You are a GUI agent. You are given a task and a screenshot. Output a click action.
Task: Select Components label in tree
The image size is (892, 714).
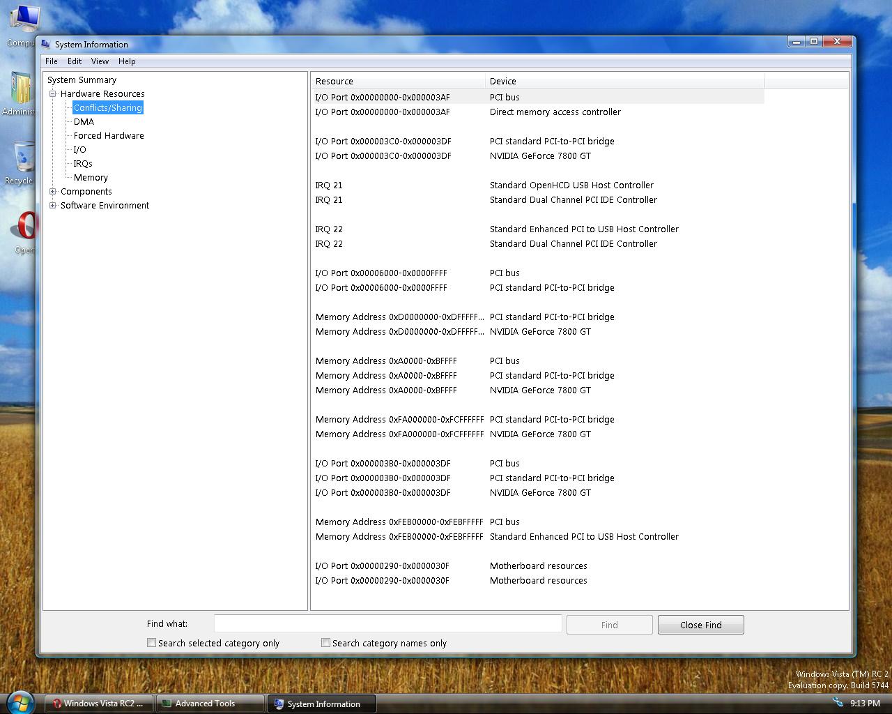pyautogui.click(x=86, y=191)
